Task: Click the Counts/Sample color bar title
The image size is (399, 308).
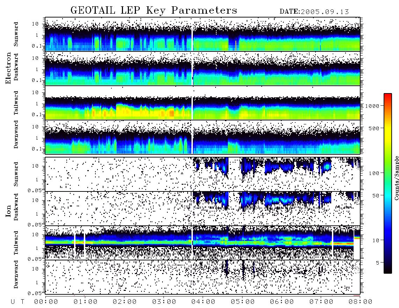Action: (x=396, y=178)
